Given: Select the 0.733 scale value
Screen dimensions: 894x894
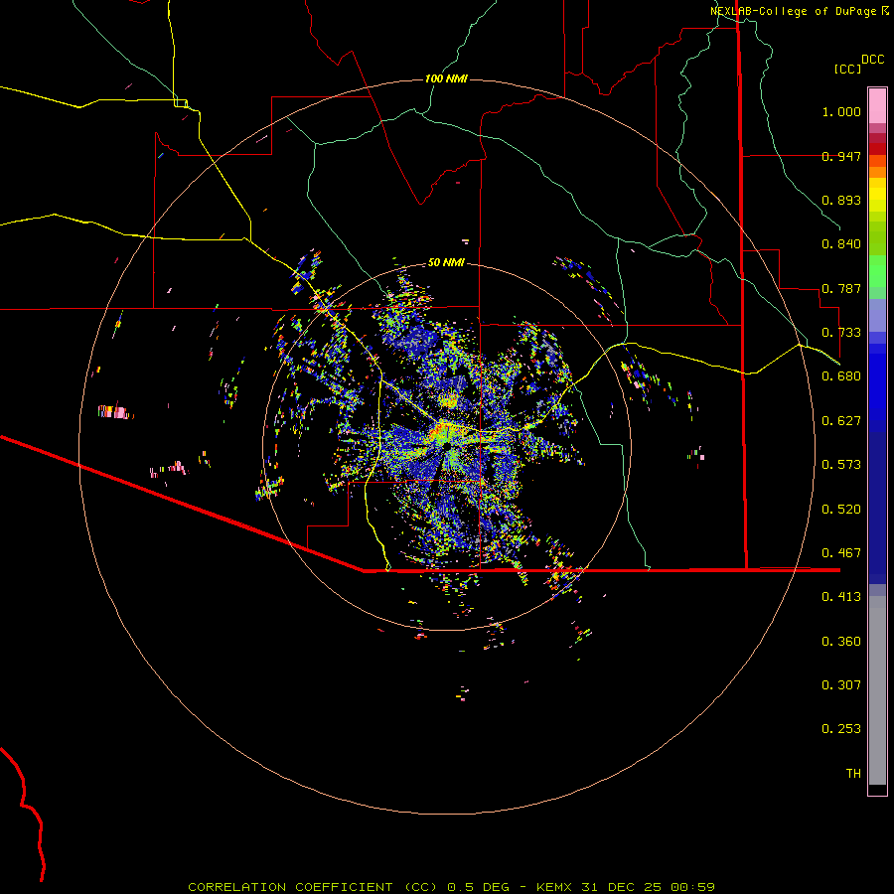Looking at the screenshot, I should (841, 333).
